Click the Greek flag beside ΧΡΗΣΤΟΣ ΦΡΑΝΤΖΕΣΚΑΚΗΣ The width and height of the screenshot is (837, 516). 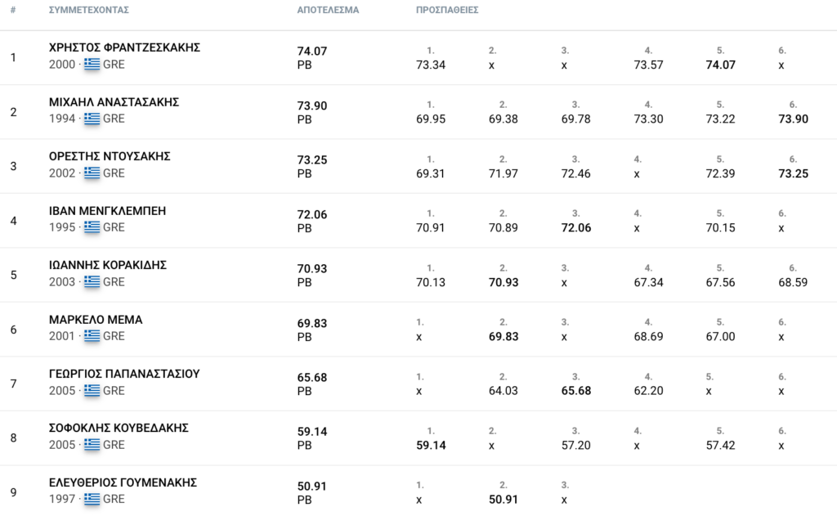click(x=92, y=64)
